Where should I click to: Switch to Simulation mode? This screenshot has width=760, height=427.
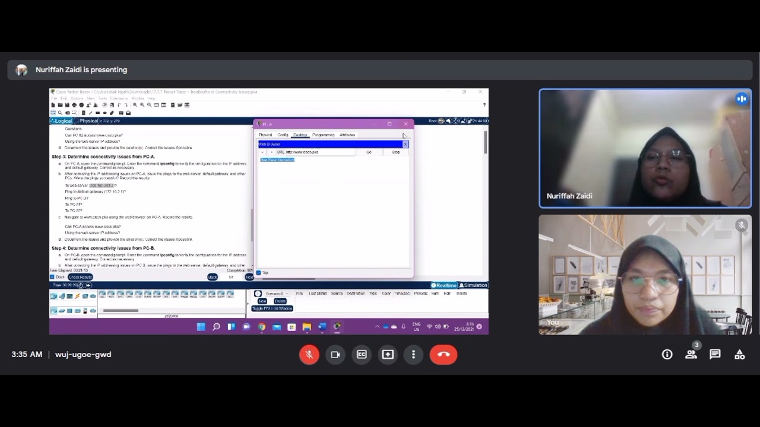(x=473, y=285)
